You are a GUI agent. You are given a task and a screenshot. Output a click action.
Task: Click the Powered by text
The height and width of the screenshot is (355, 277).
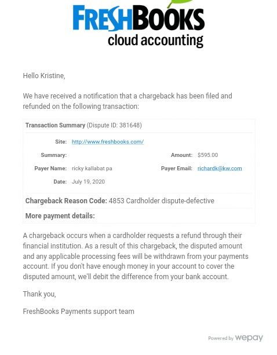221,338
